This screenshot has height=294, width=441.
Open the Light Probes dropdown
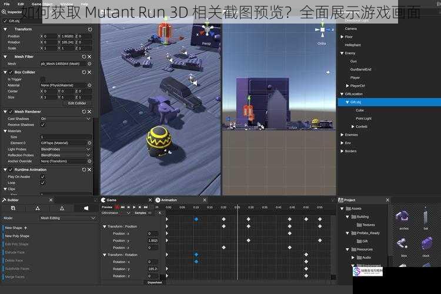[x=66, y=149]
